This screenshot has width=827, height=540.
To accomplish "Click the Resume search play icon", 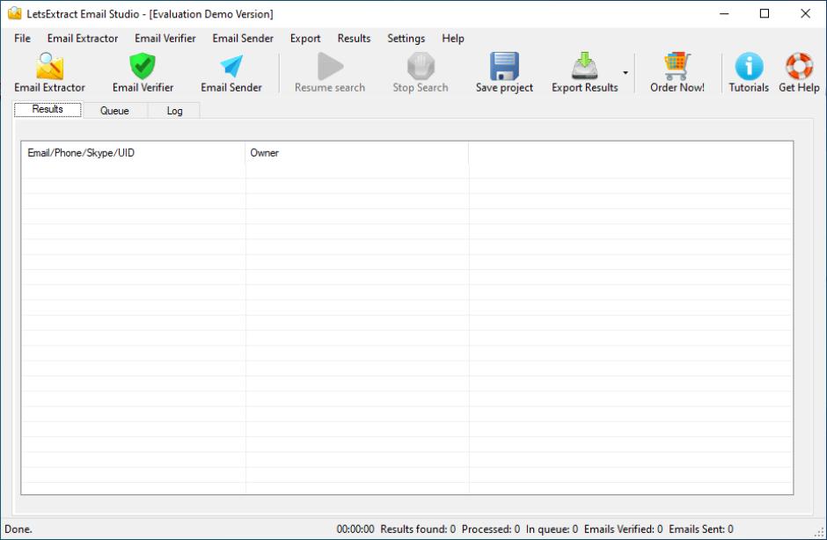I will [330, 66].
